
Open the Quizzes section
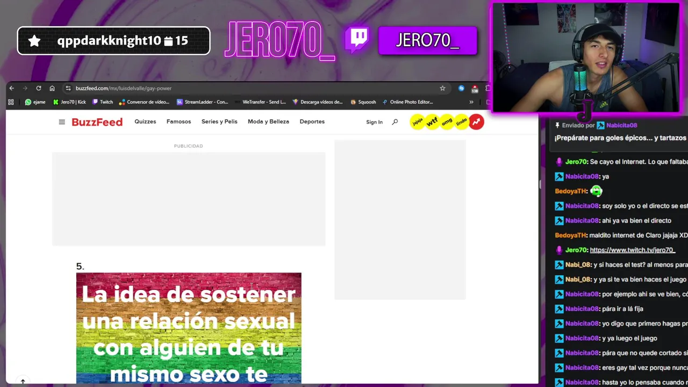coord(145,121)
